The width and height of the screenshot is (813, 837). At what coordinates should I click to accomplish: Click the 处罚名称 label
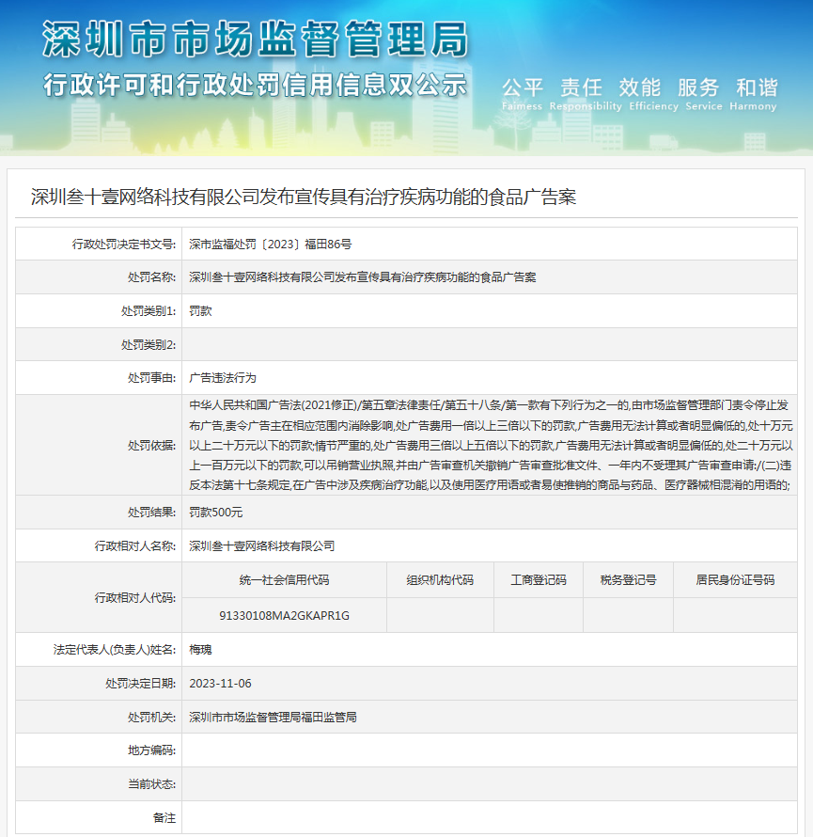[151, 277]
